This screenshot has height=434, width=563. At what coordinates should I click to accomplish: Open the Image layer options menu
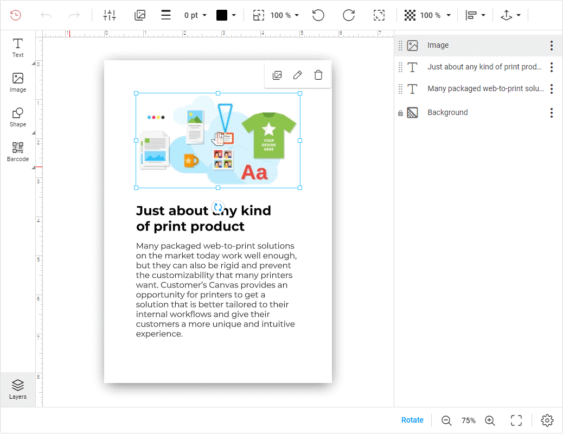point(552,45)
